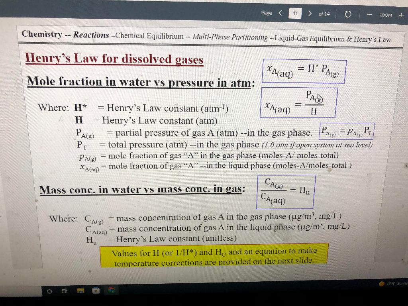Zoom in on the document

click(401, 16)
